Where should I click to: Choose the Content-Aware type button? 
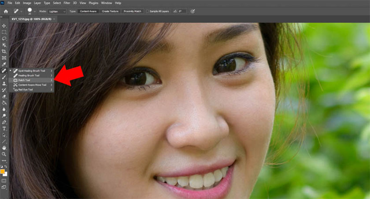[88, 11]
